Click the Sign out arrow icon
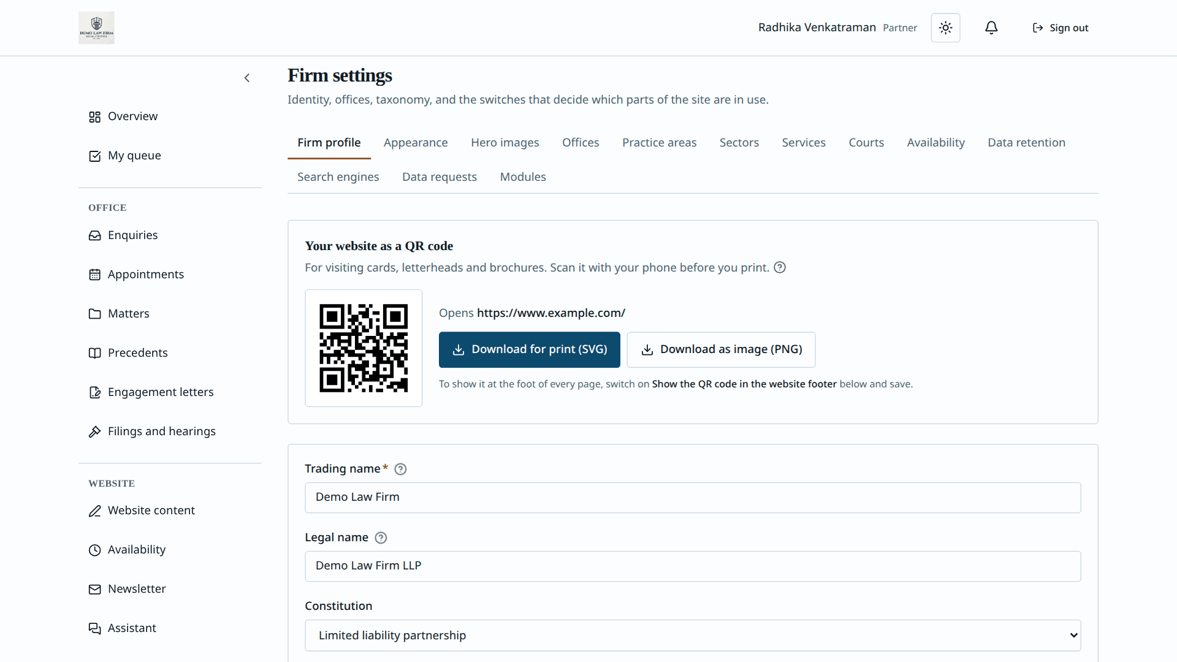The width and height of the screenshot is (1177, 662). coord(1038,28)
